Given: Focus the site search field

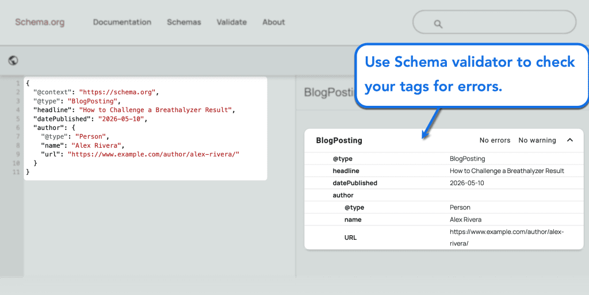Looking at the screenshot, I should click(494, 22).
